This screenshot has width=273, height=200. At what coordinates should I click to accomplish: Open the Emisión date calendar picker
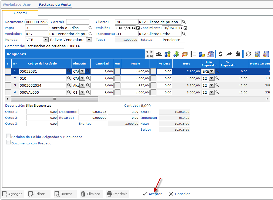pos(138,28)
